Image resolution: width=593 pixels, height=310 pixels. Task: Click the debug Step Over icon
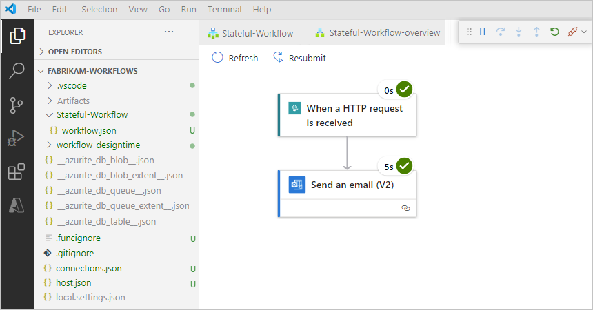pos(501,32)
